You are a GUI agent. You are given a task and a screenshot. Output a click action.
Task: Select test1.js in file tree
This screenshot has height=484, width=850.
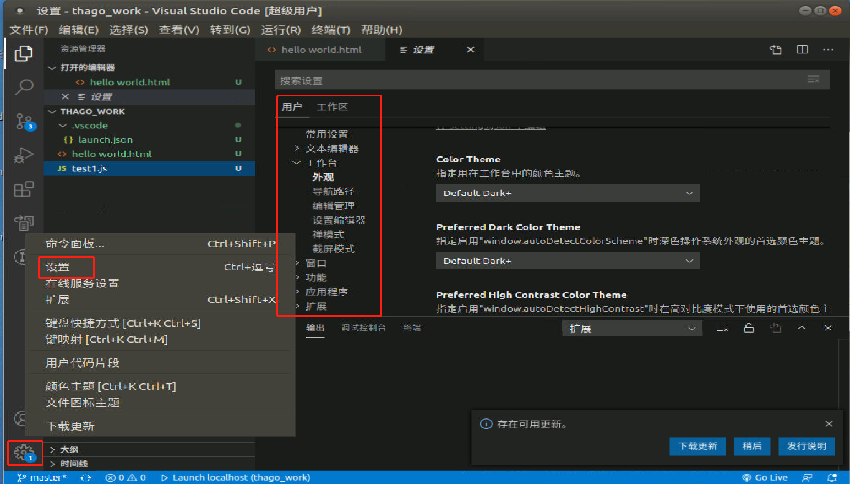tap(149, 168)
